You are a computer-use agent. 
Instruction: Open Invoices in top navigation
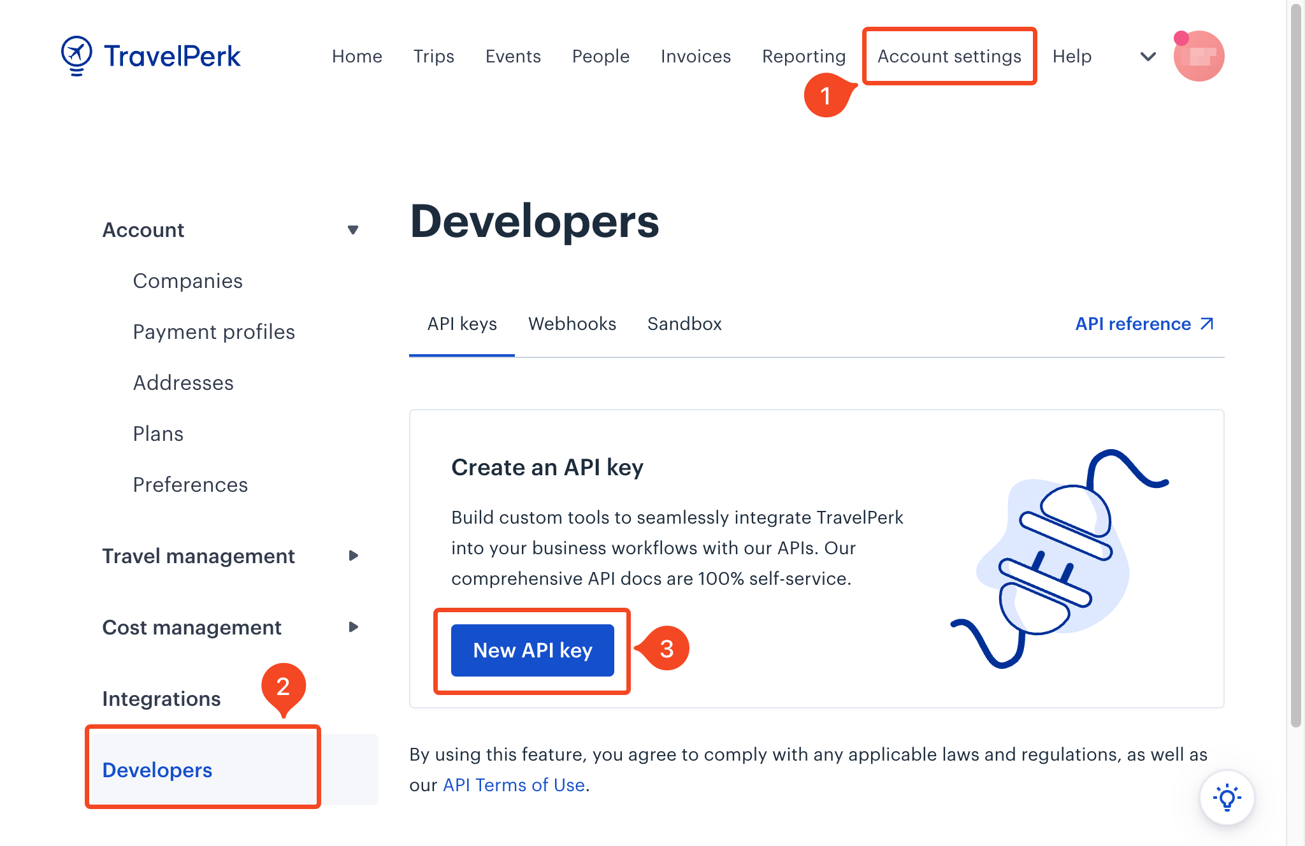pyautogui.click(x=696, y=57)
